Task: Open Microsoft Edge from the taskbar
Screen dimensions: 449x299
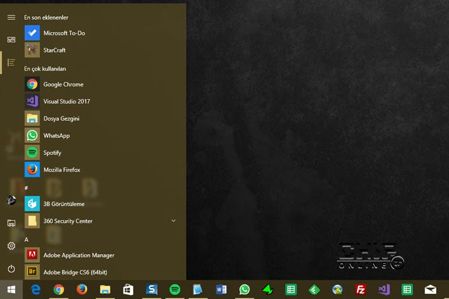Action: 36,290
